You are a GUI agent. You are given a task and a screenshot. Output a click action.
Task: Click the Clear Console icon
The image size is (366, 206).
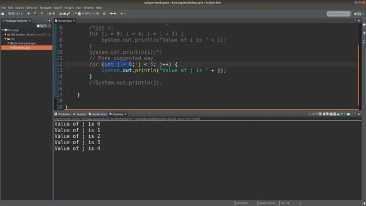tap(320, 114)
